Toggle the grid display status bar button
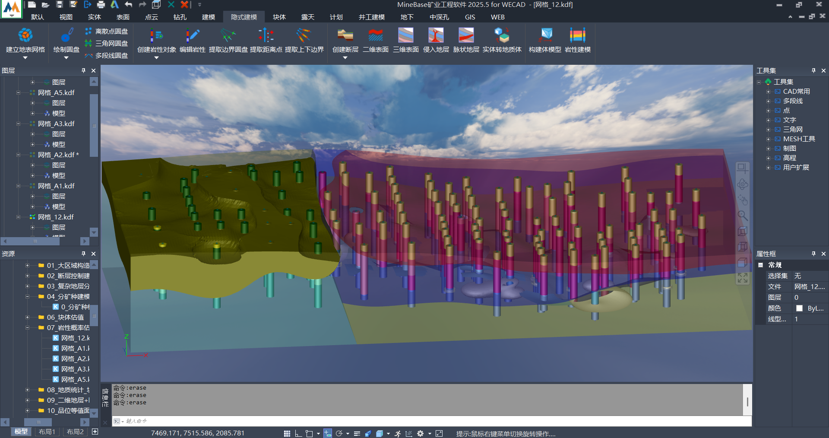 [287, 434]
